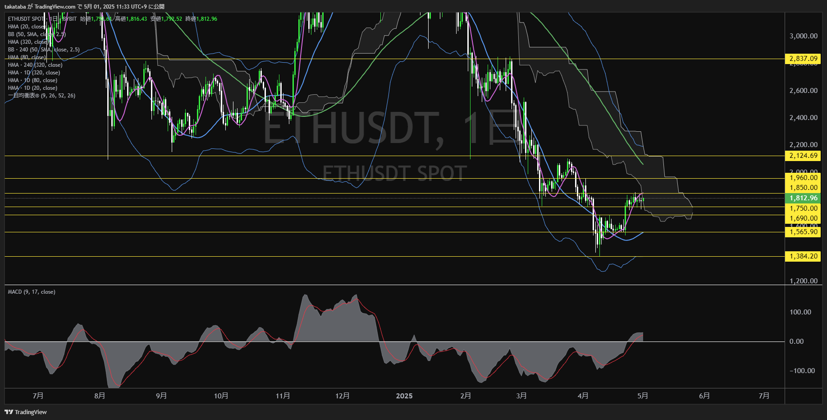Click the 6月 label on time axis
The image size is (827, 420).
click(x=704, y=396)
